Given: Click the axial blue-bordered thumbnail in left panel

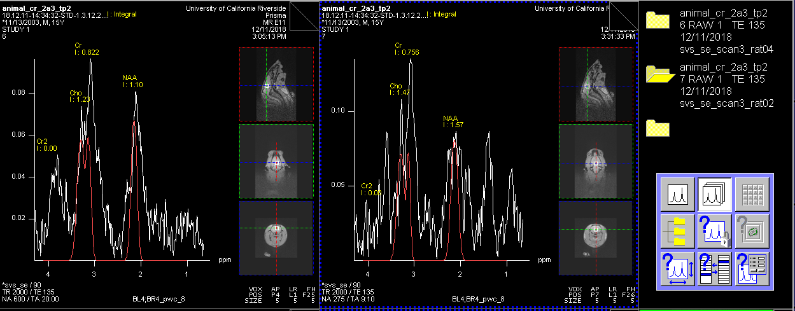Looking at the screenshot, I should [x=276, y=238].
